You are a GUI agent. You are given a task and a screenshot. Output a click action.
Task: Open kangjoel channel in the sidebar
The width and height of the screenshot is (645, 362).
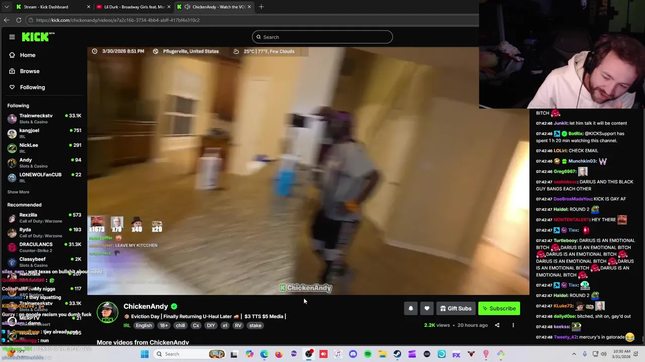pos(44,133)
